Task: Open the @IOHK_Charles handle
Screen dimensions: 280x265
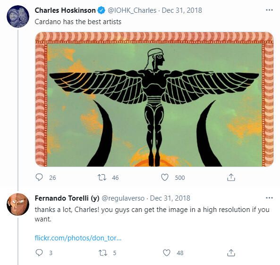Action: [x=132, y=10]
